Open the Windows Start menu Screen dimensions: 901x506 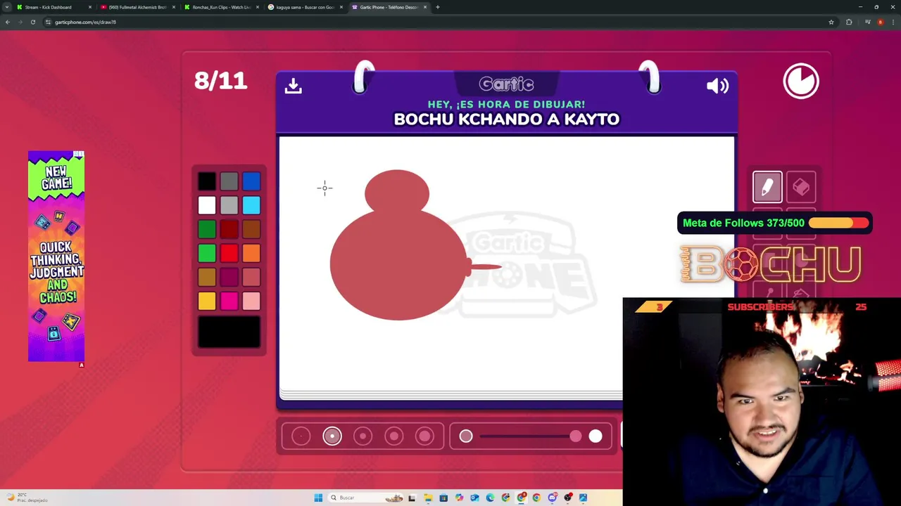[x=318, y=498]
